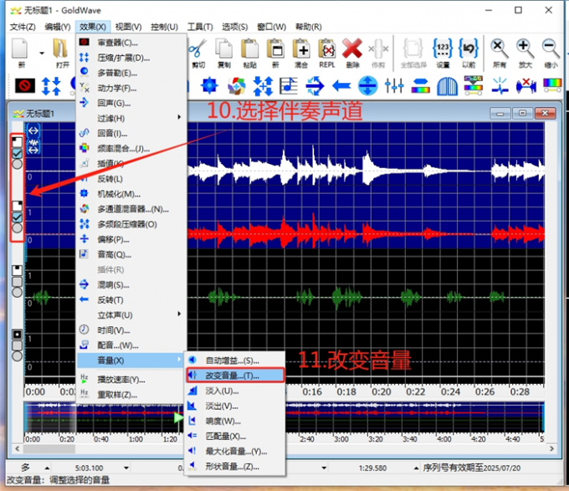Screen dimensions: 569x491
Task: Click the blue up-down arrows compressor effect icon
Action: pos(51,86)
